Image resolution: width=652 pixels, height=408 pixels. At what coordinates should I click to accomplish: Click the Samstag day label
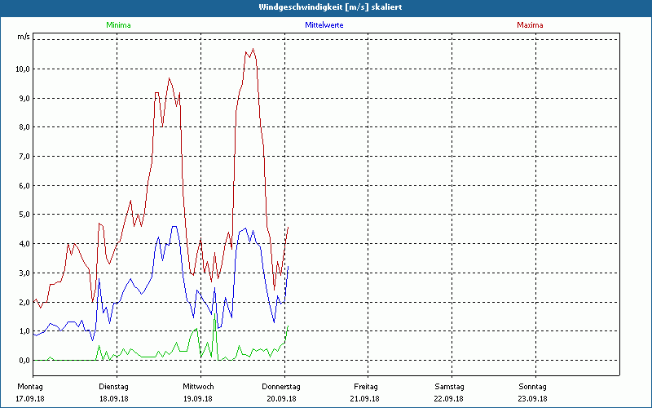click(x=449, y=387)
